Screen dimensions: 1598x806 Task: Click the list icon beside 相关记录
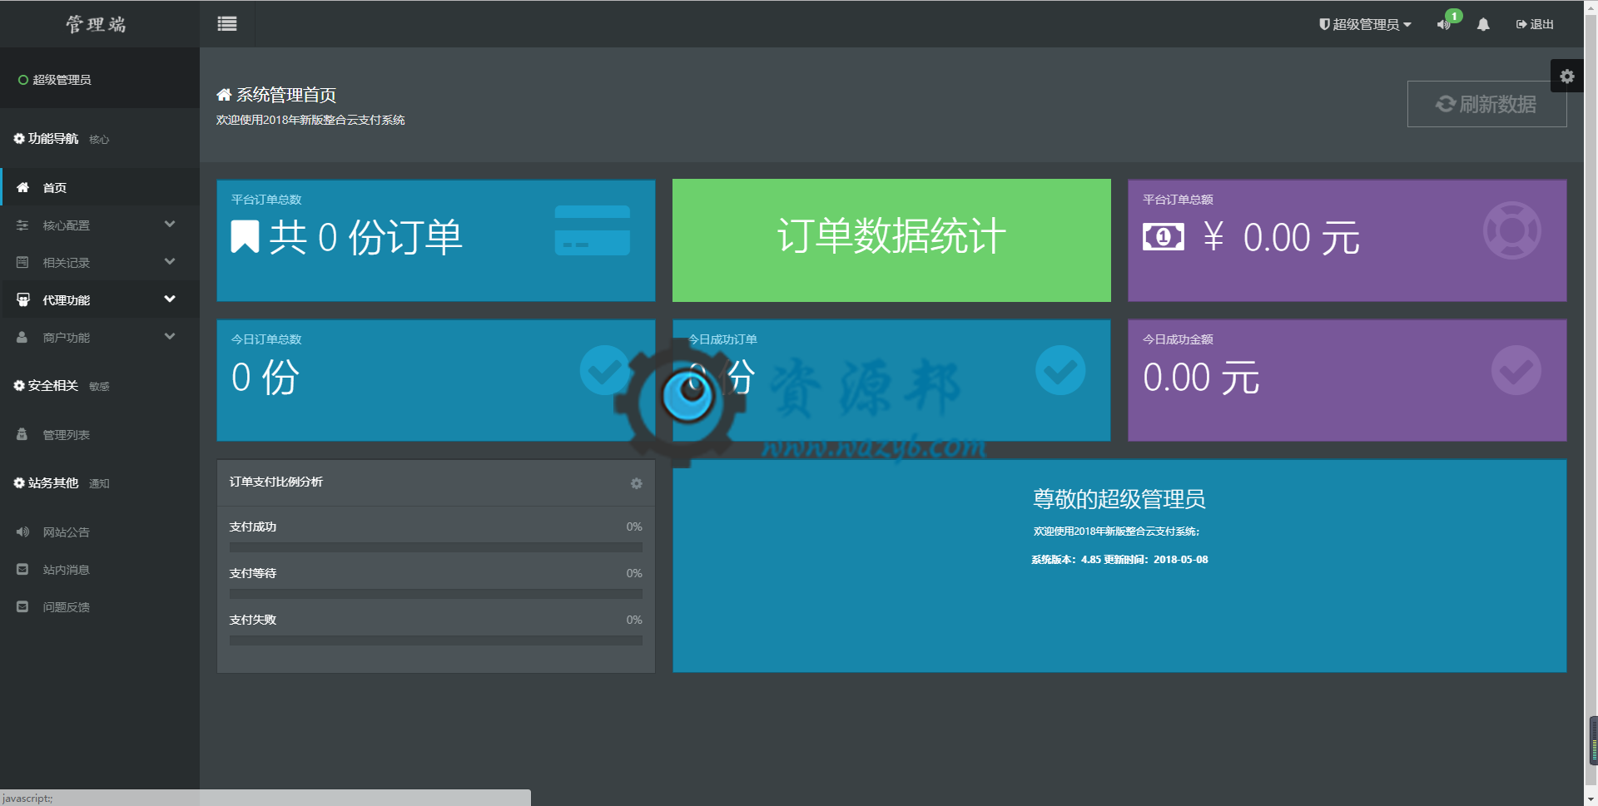point(22,263)
